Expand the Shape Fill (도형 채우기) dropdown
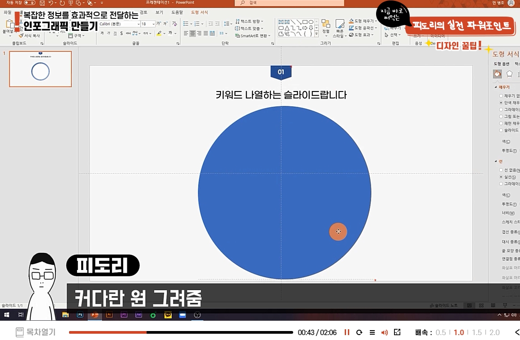Screen dimensions: 520x340 coord(376,21)
